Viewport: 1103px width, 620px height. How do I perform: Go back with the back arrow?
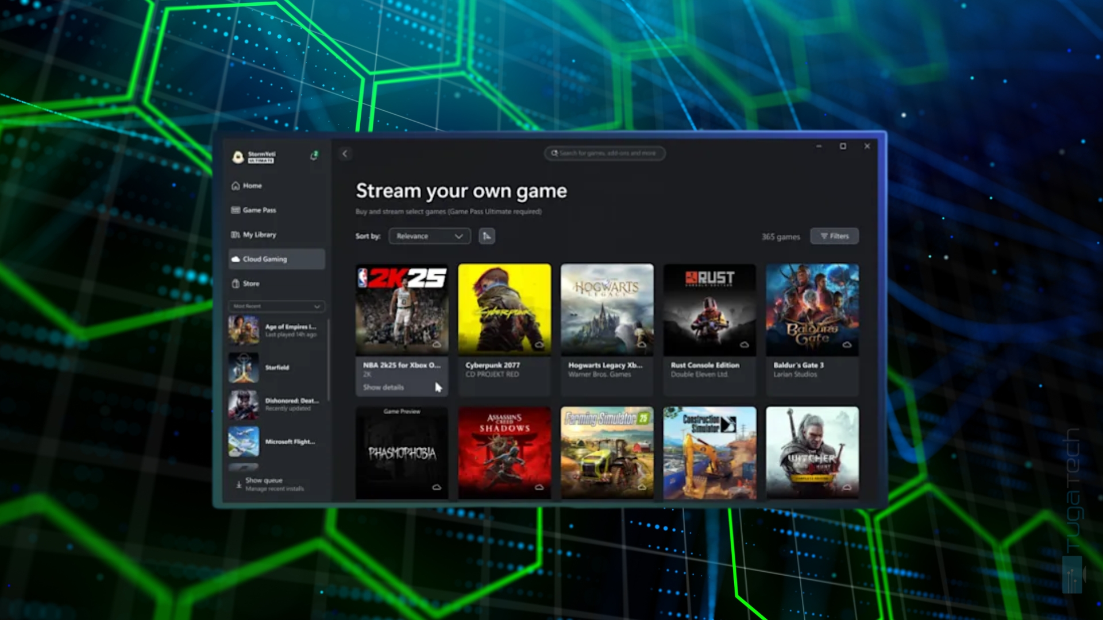(x=345, y=154)
